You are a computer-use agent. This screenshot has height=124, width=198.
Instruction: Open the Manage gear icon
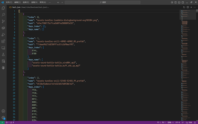(x=3, y=118)
